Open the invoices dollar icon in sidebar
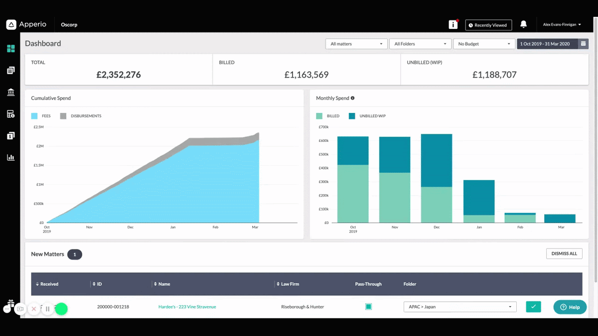 coord(10,135)
